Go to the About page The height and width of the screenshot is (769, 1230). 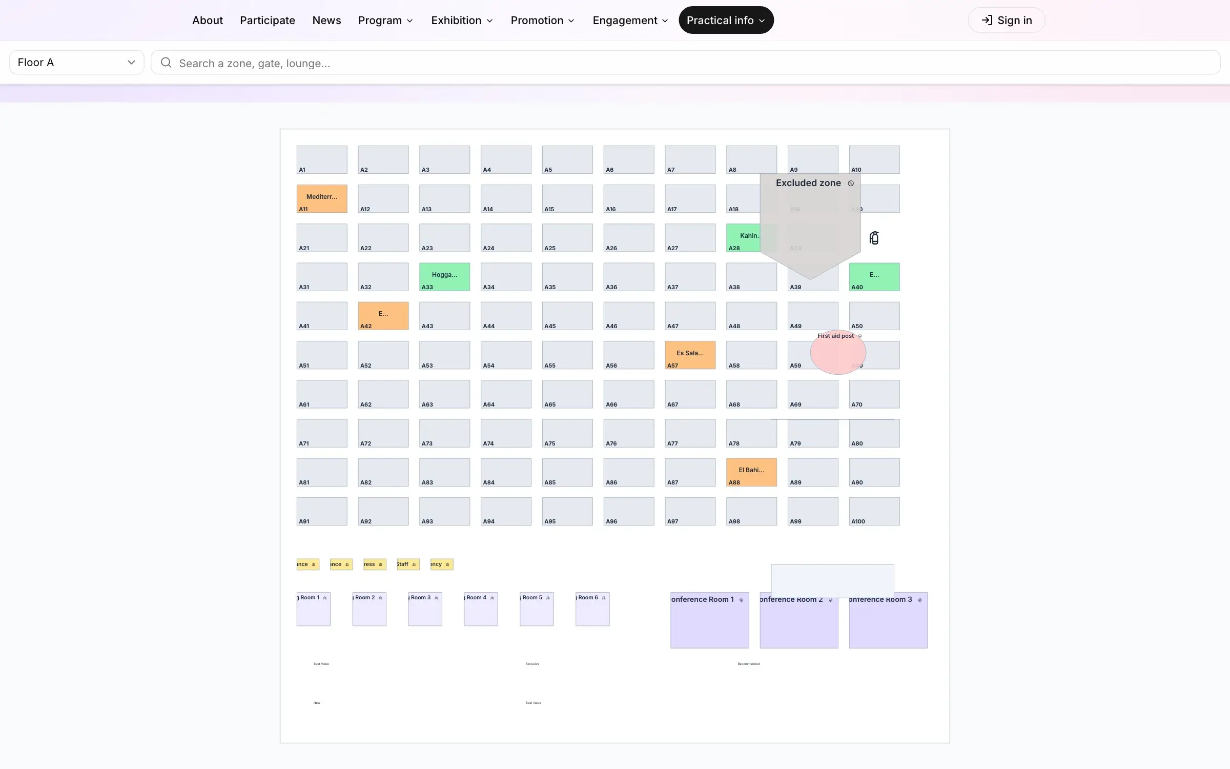tap(208, 20)
